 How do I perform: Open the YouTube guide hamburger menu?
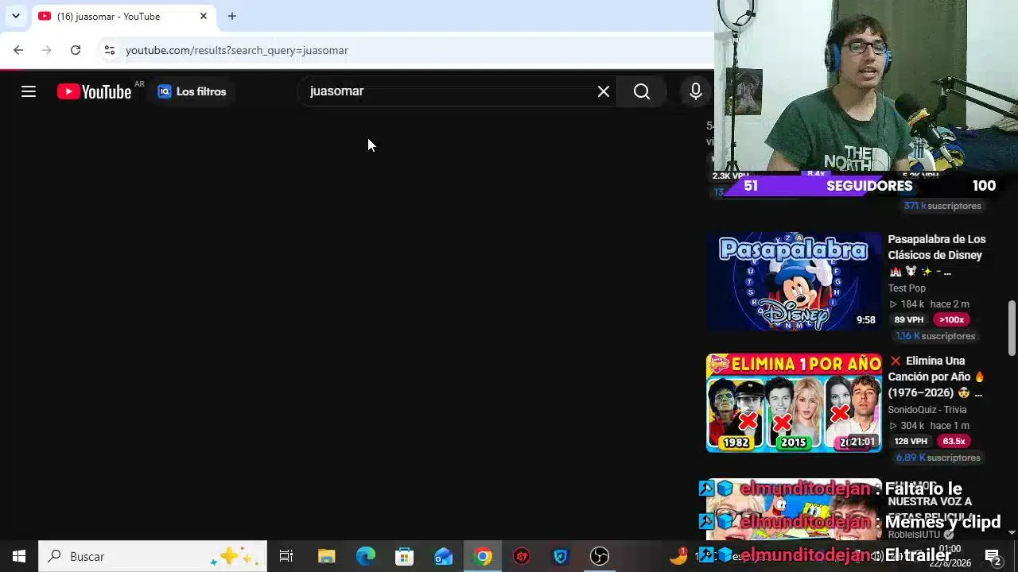[x=29, y=91]
